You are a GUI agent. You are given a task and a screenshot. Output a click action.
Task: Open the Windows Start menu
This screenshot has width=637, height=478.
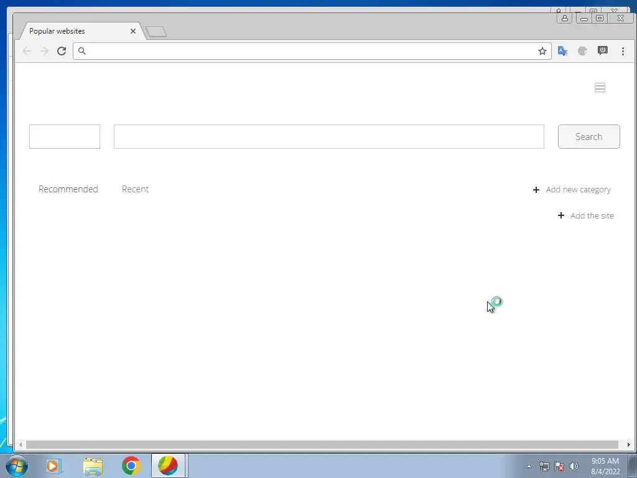coord(17,466)
